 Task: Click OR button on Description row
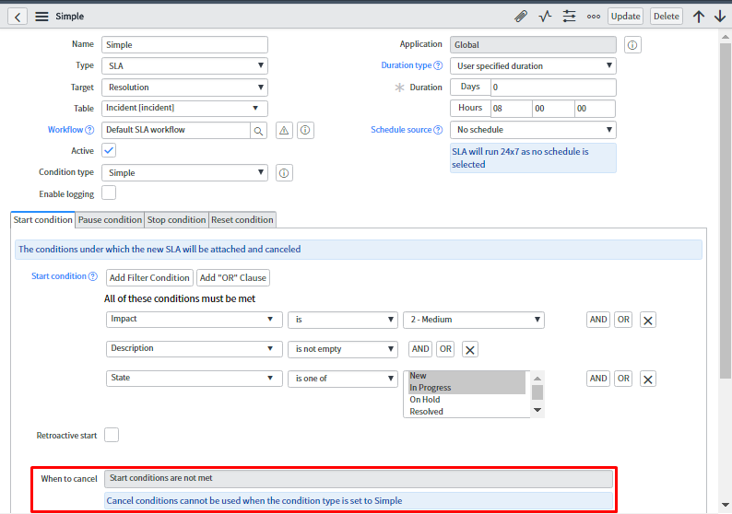pos(445,349)
